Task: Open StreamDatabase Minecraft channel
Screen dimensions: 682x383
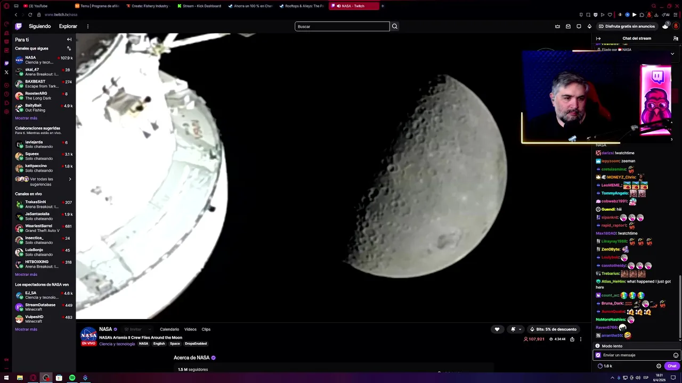Action: click(x=44, y=307)
